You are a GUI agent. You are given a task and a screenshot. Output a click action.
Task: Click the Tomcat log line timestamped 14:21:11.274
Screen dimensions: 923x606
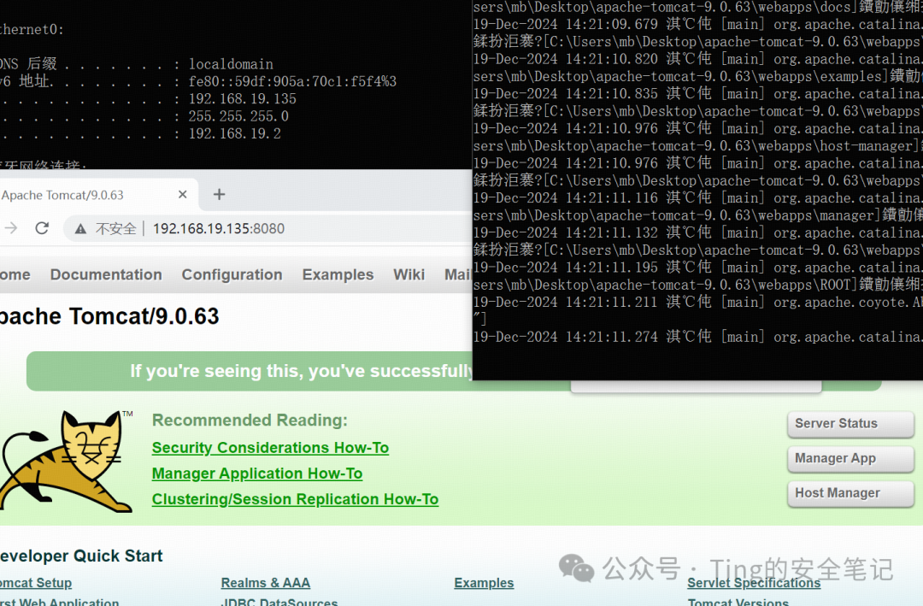(697, 337)
